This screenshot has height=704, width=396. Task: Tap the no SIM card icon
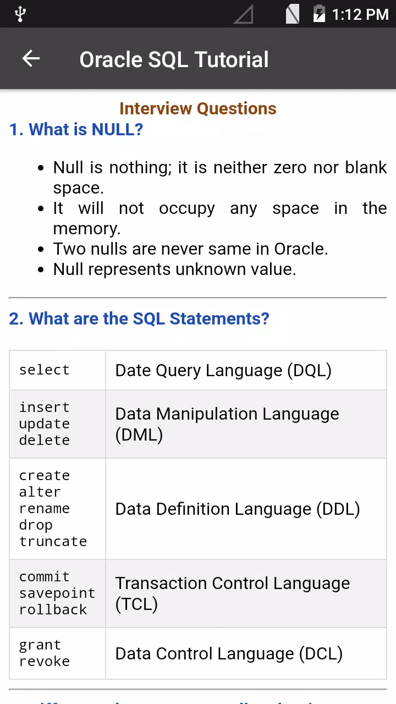(x=293, y=14)
